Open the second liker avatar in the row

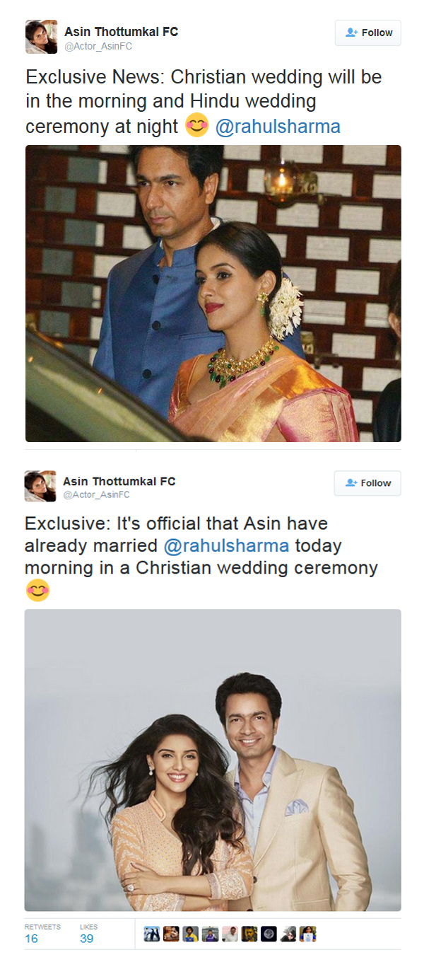(171, 934)
